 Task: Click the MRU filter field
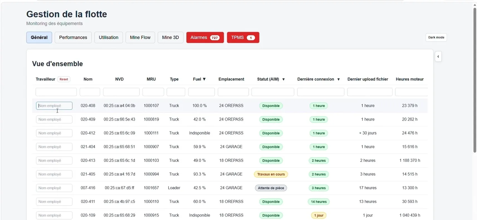click(153, 92)
